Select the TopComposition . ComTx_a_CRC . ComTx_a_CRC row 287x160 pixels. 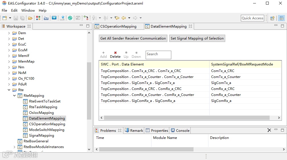pyautogui.click(x=190, y=71)
